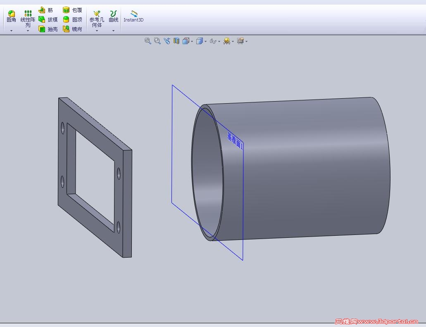Click the Hide/Show Items glasses icon
The width and height of the screenshot is (426, 327).
point(213,41)
